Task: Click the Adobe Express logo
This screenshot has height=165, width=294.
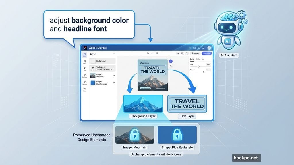Action: pyautogui.click(x=86, y=48)
